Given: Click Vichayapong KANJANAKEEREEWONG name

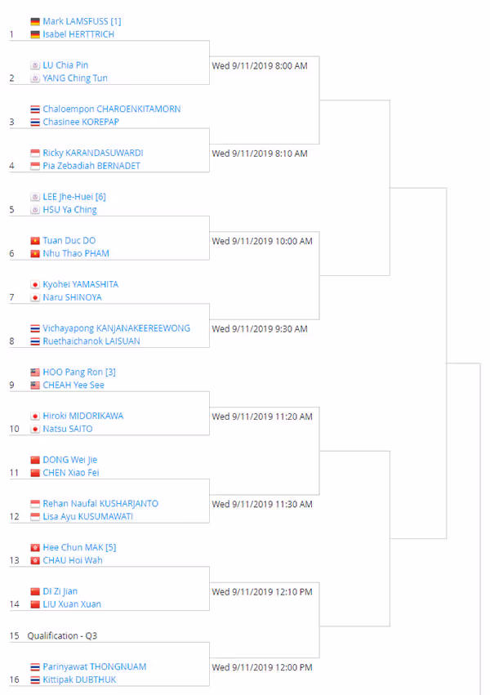Looking at the screenshot, I should tap(117, 328).
